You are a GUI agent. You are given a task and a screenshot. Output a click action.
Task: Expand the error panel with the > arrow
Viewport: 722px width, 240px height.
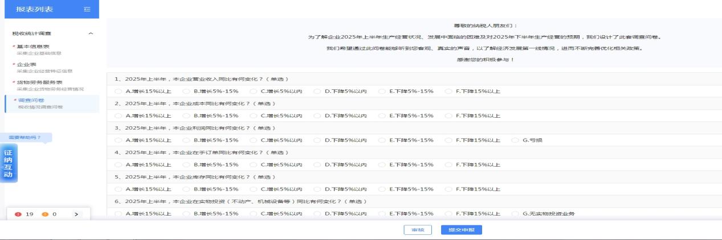[76, 214]
